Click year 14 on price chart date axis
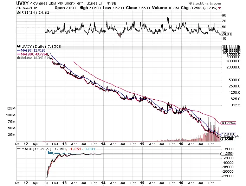246x186 pixels. tap(103, 144)
